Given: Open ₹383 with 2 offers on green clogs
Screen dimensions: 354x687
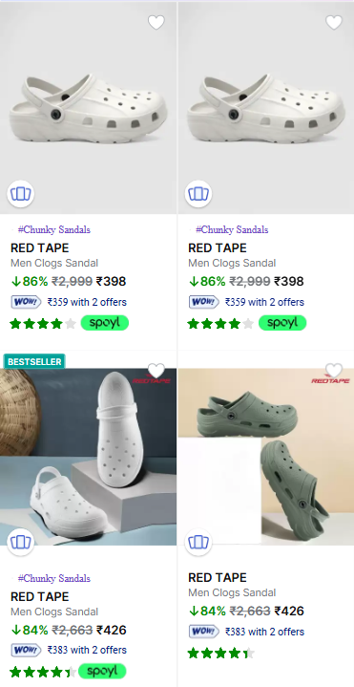Looking at the screenshot, I should pyautogui.click(x=264, y=632).
